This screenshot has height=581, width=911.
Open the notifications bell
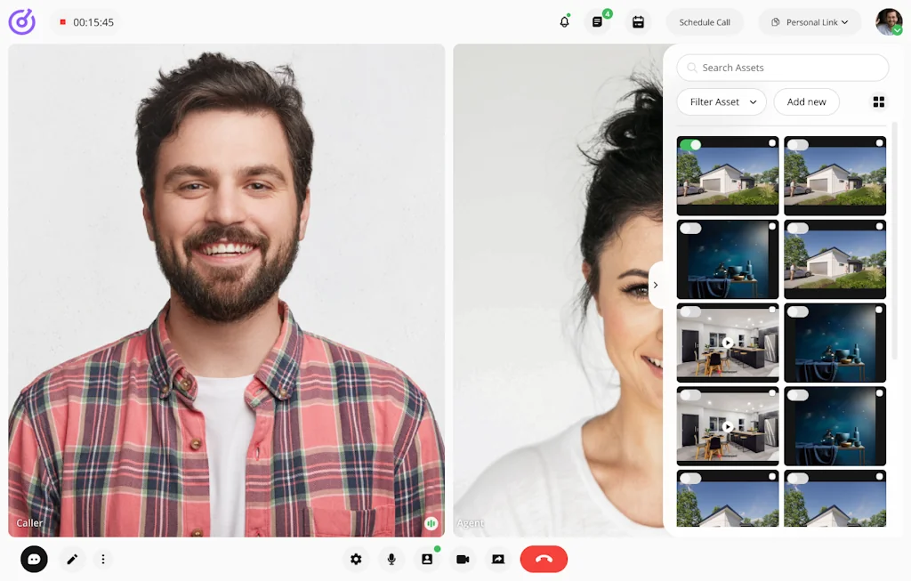pos(564,22)
